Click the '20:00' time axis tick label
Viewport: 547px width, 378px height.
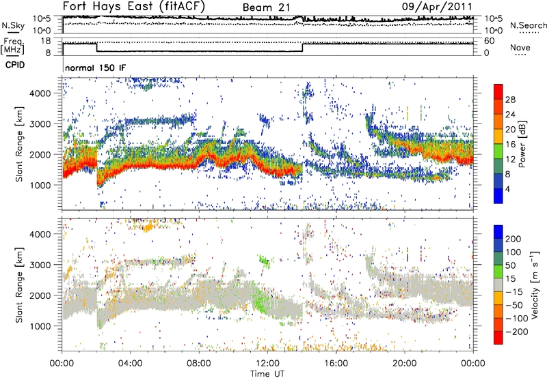pos(404,364)
